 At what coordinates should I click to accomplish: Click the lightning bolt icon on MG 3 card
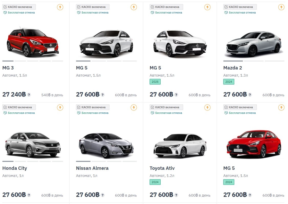click(60, 7)
